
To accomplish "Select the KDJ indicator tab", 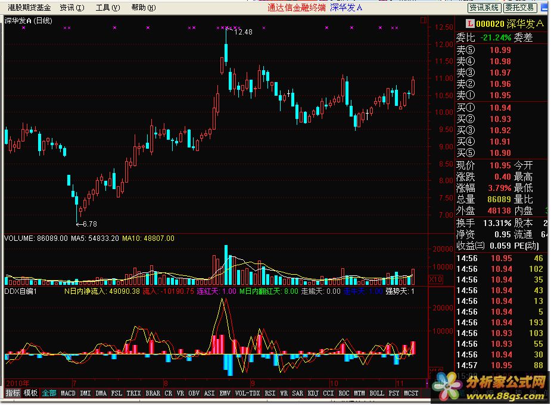I will click(x=313, y=394).
